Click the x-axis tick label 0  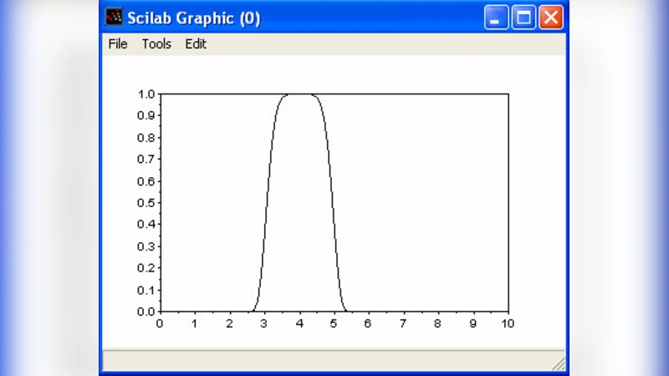click(160, 324)
